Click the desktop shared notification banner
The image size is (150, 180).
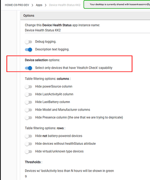tap(117, 4)
